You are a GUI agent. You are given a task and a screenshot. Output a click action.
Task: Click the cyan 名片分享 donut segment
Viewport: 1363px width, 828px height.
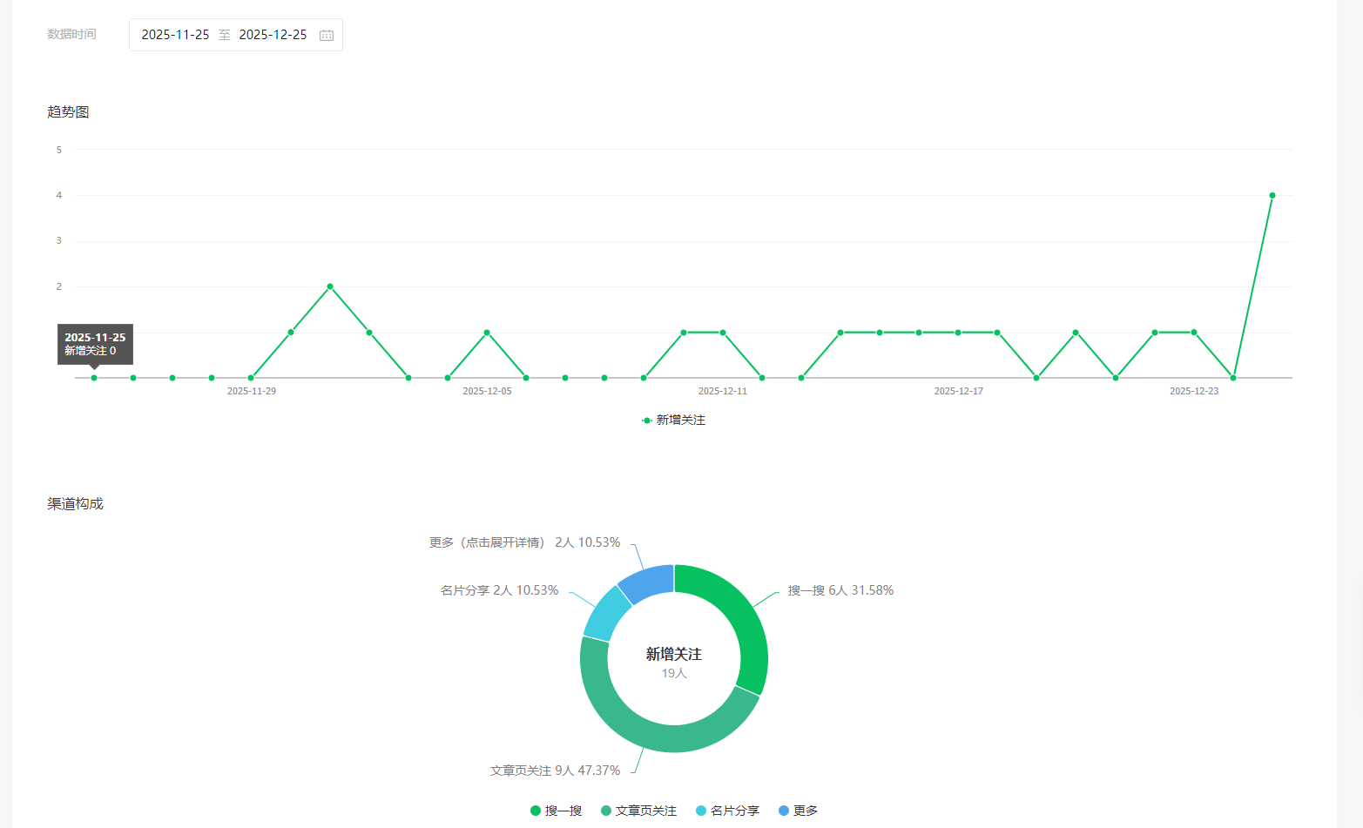tap(606, 612)
